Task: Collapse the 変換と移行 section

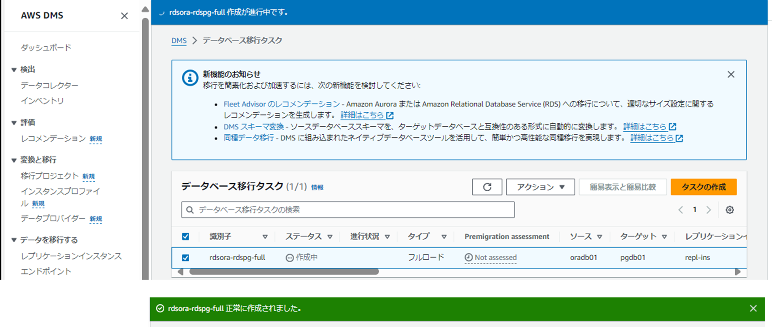Action: coord(14,160)
